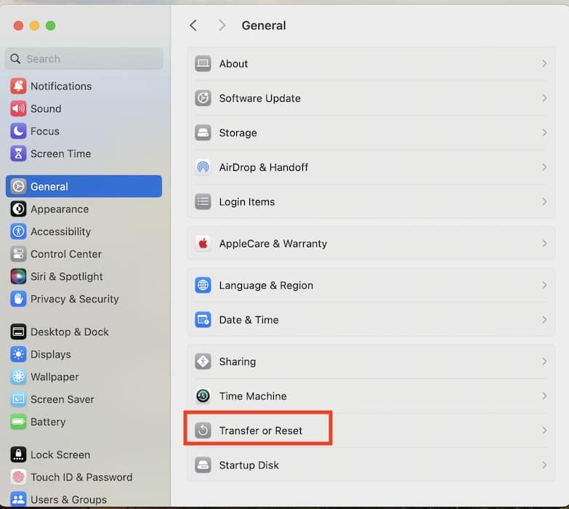Screen dimensions: 569x509
Task: Click the Storage drive icon
Action: tap(203, 133)
